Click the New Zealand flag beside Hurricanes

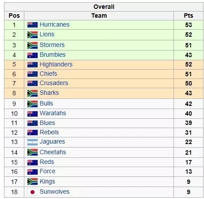pos(32,25)
